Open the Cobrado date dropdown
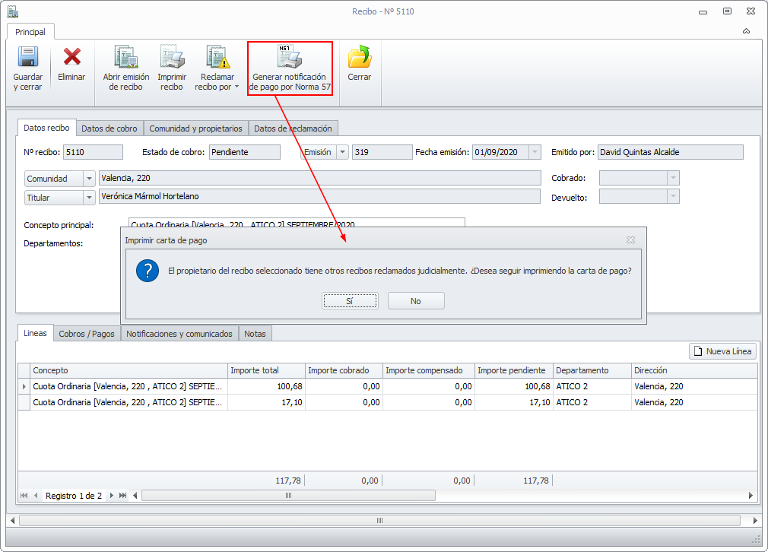Screen dimensions: 768x552 (x=672, y=178)
